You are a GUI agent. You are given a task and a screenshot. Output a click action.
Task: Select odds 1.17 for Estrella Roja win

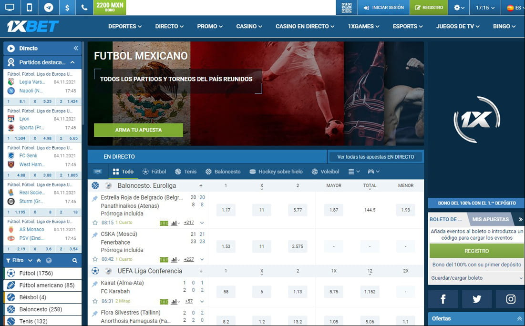(x=226, y=210)
